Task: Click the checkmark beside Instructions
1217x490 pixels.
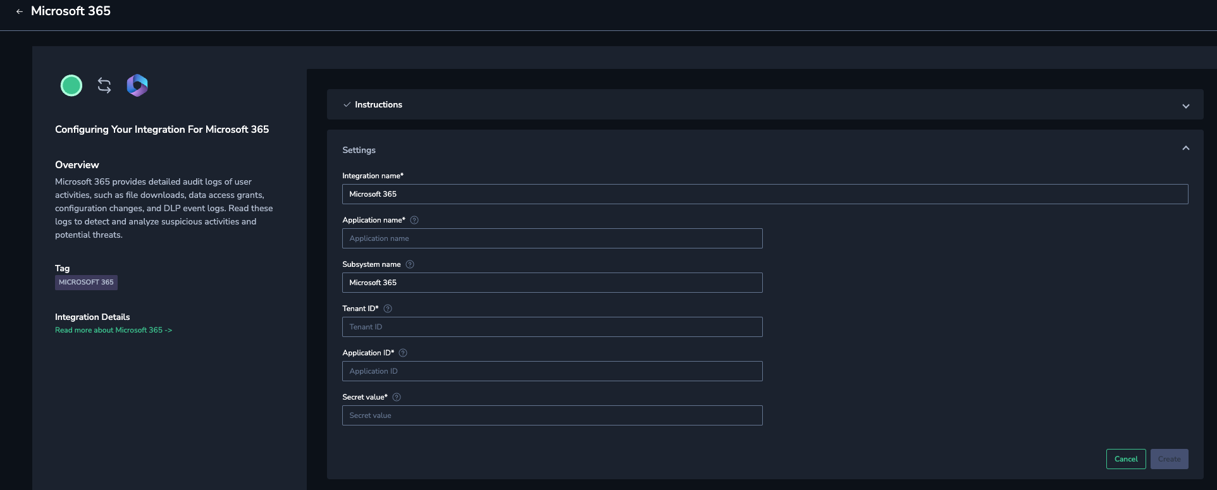Action: pyautogui.click(x=347, y=104)
